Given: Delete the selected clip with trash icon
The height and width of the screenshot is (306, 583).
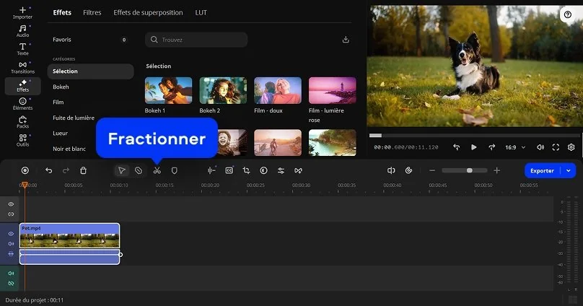Looking at the screenshot, I should coord(83,170).
